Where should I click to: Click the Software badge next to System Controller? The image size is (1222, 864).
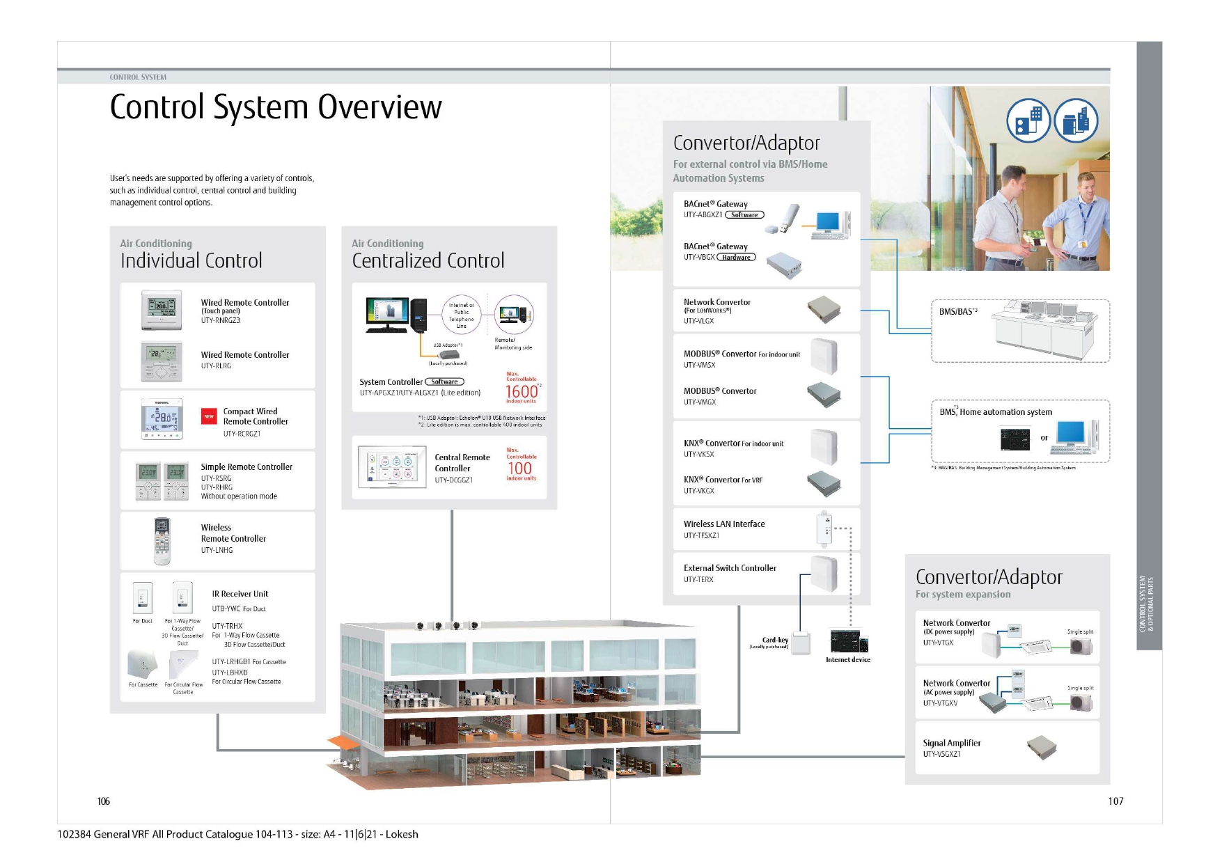click(444, 382)
